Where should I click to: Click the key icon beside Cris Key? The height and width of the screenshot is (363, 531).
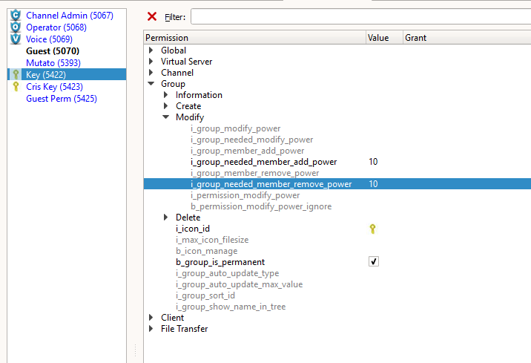pyautogui.click(x=15, y=86)
